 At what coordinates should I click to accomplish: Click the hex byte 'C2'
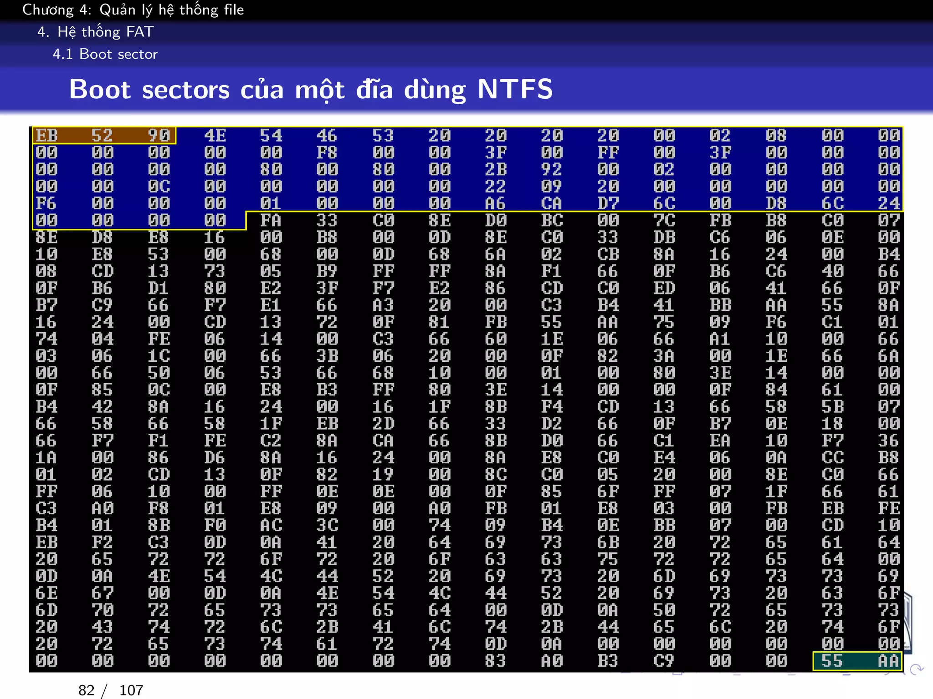point(271,441)
